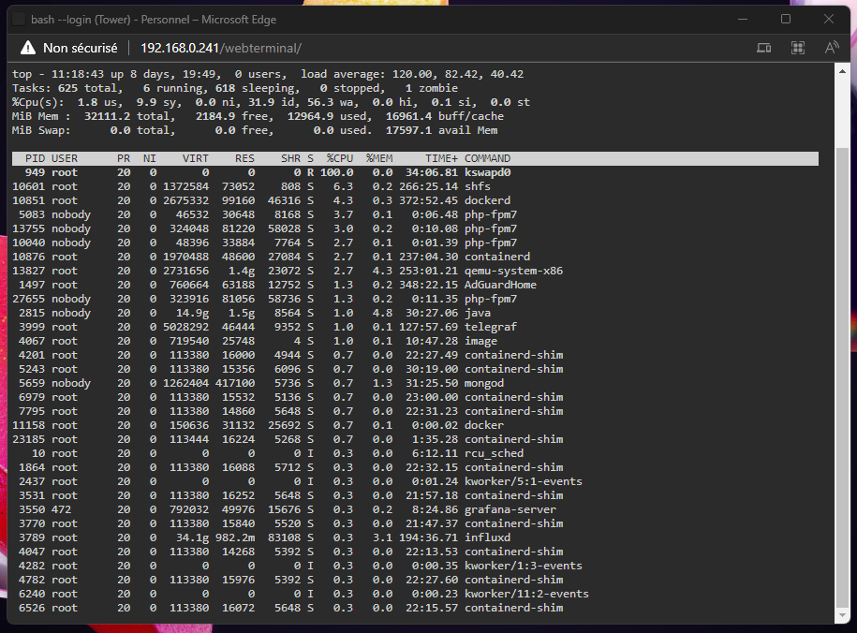Click the address bar URL 192.168.0.241/webterminal/
Image resolution: width=857 pixels, height=633 pixels.
(x=221, y=48)
